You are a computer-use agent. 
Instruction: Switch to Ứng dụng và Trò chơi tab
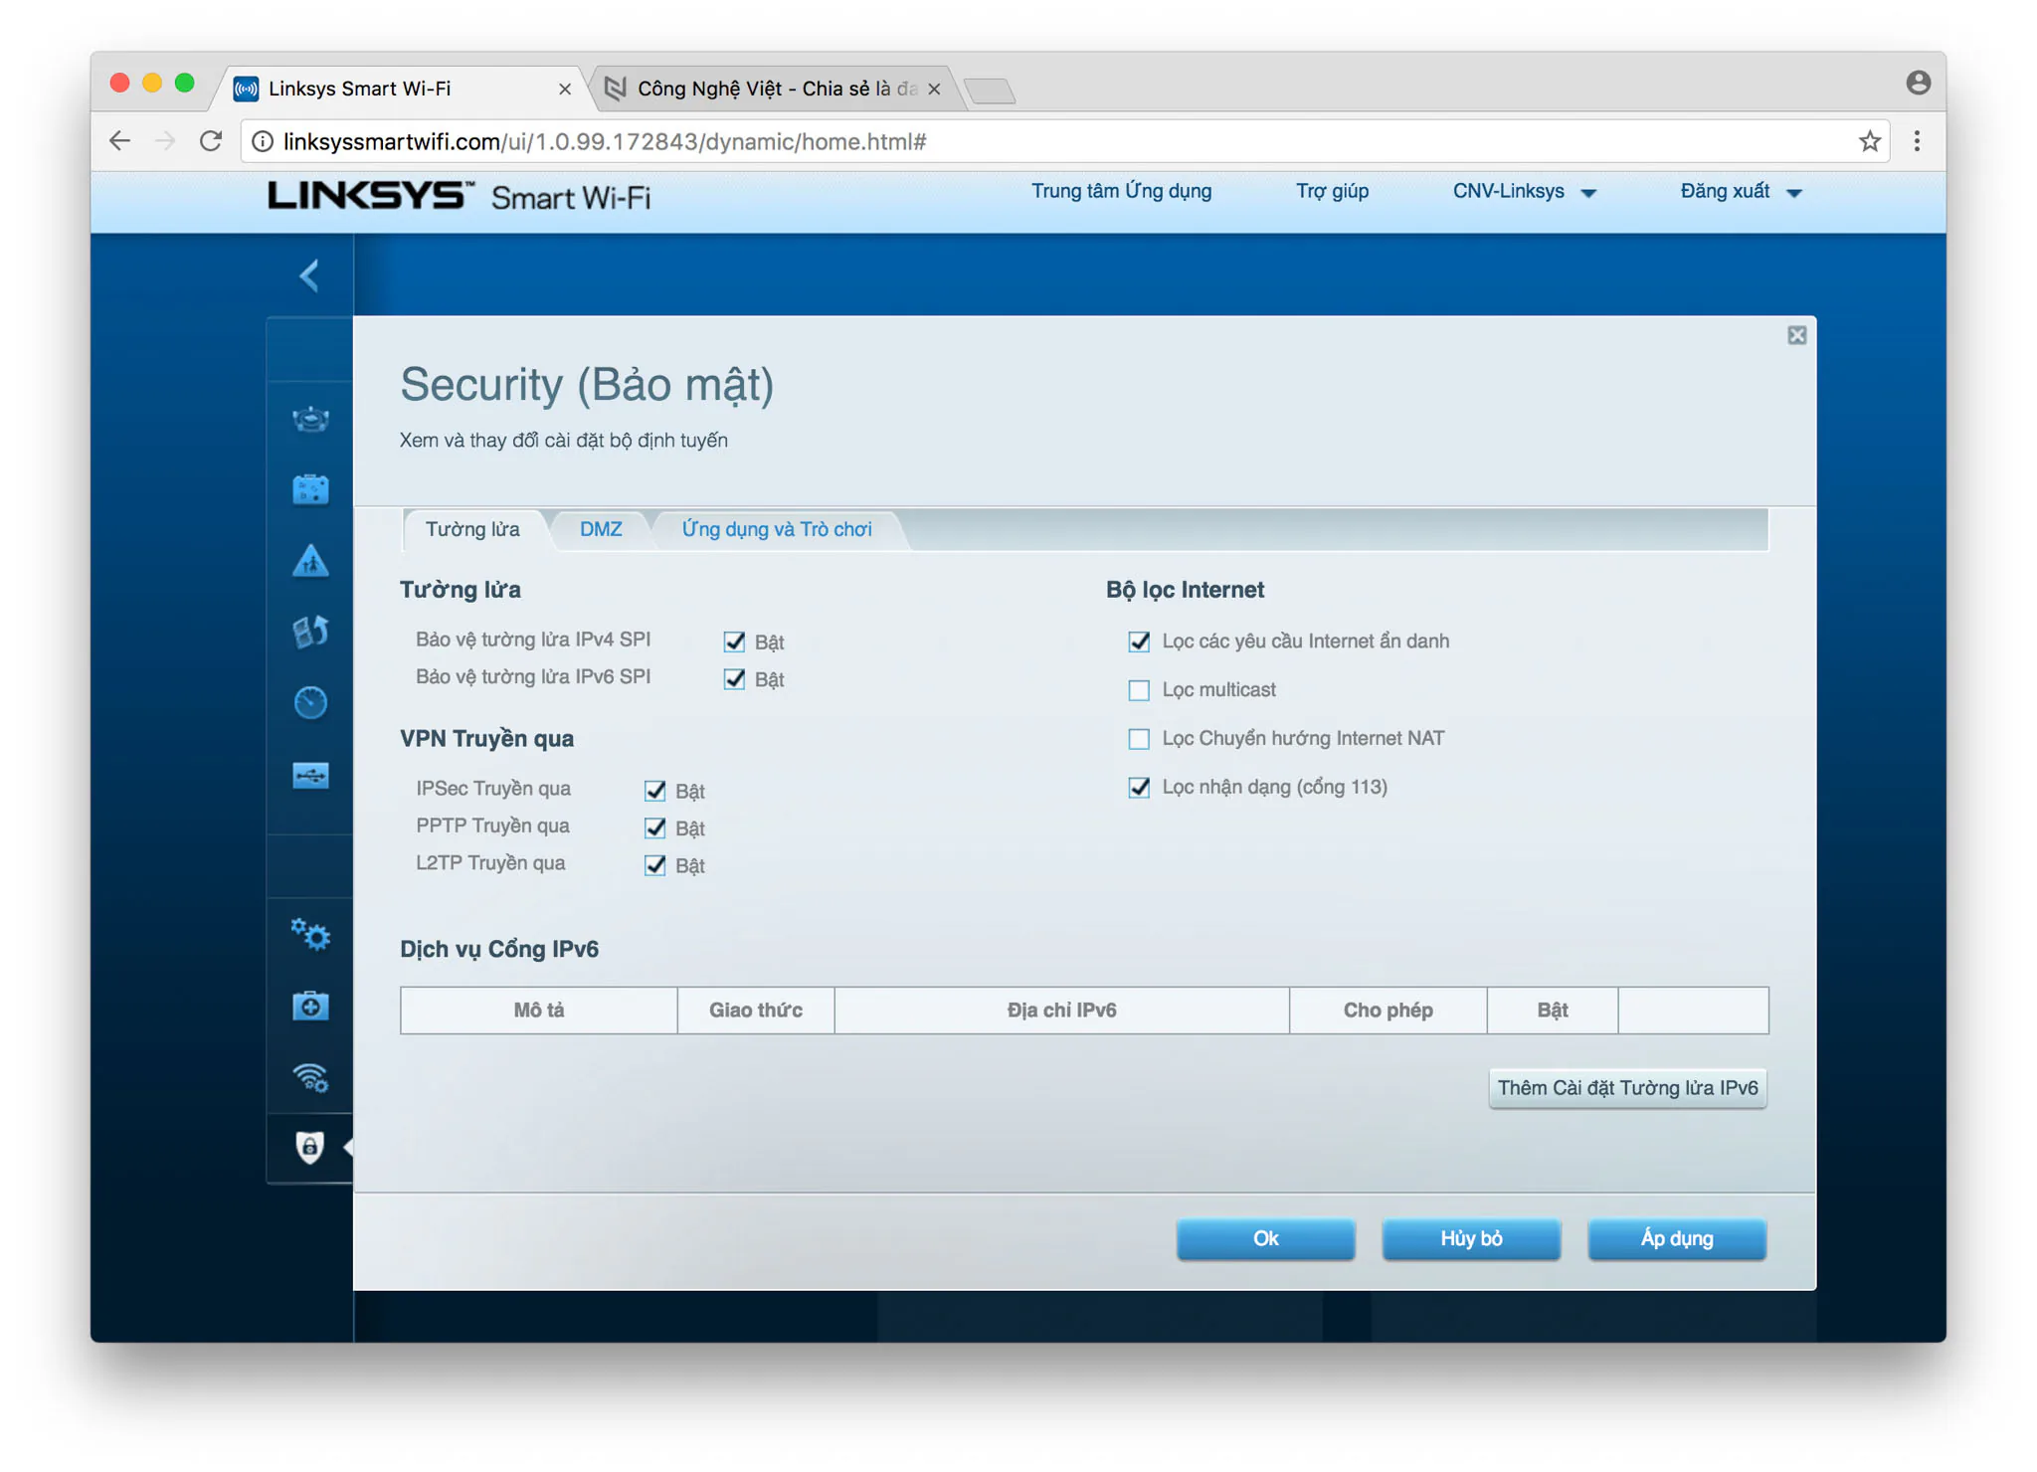tap(776, 529)
